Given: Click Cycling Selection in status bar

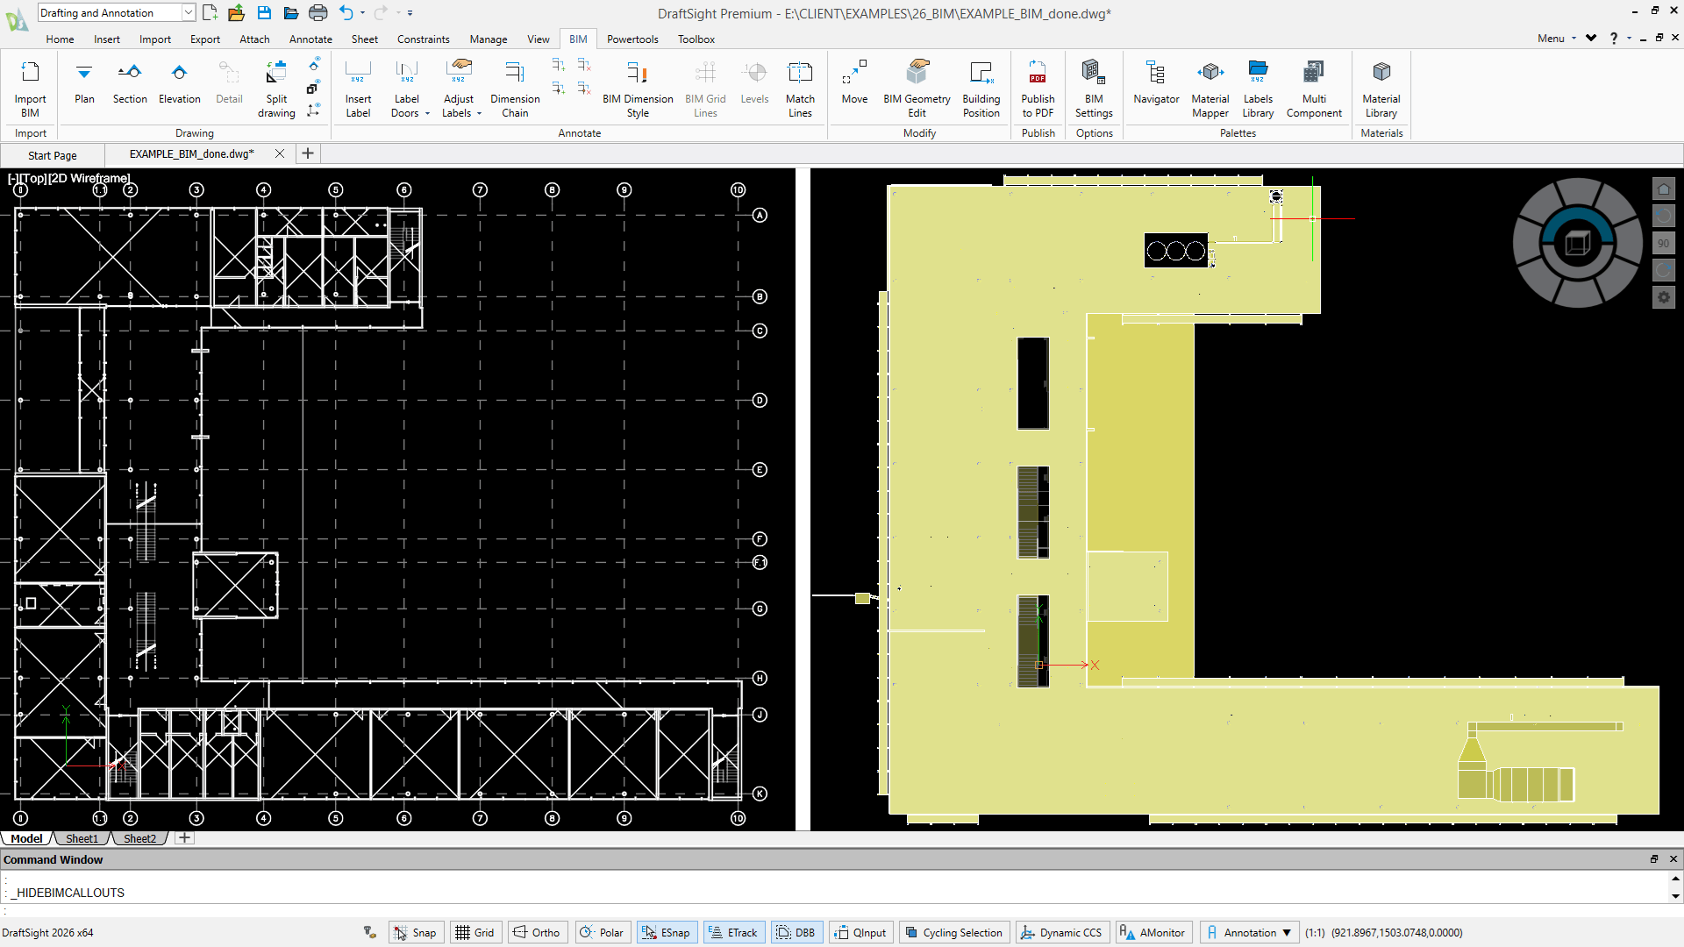Looking at the screenshot, I should tap(954, 932).
